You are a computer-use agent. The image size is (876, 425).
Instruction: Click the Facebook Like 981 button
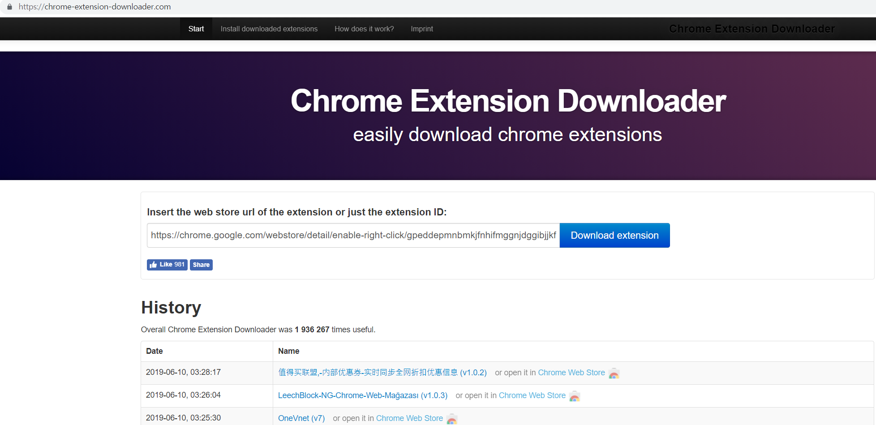coord(167,265)
